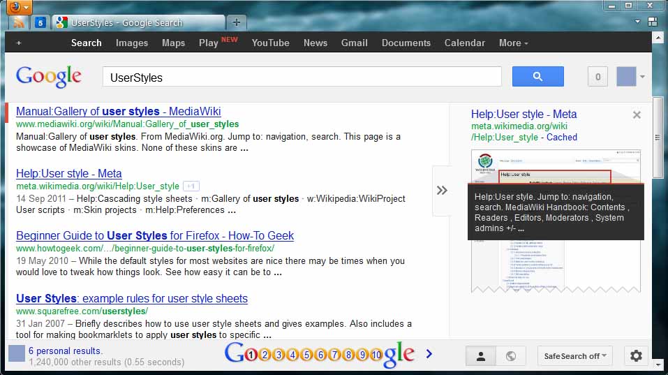Focus the UserStyles search field
Viewport: 668px width, 375px height.
pos(302,77)
